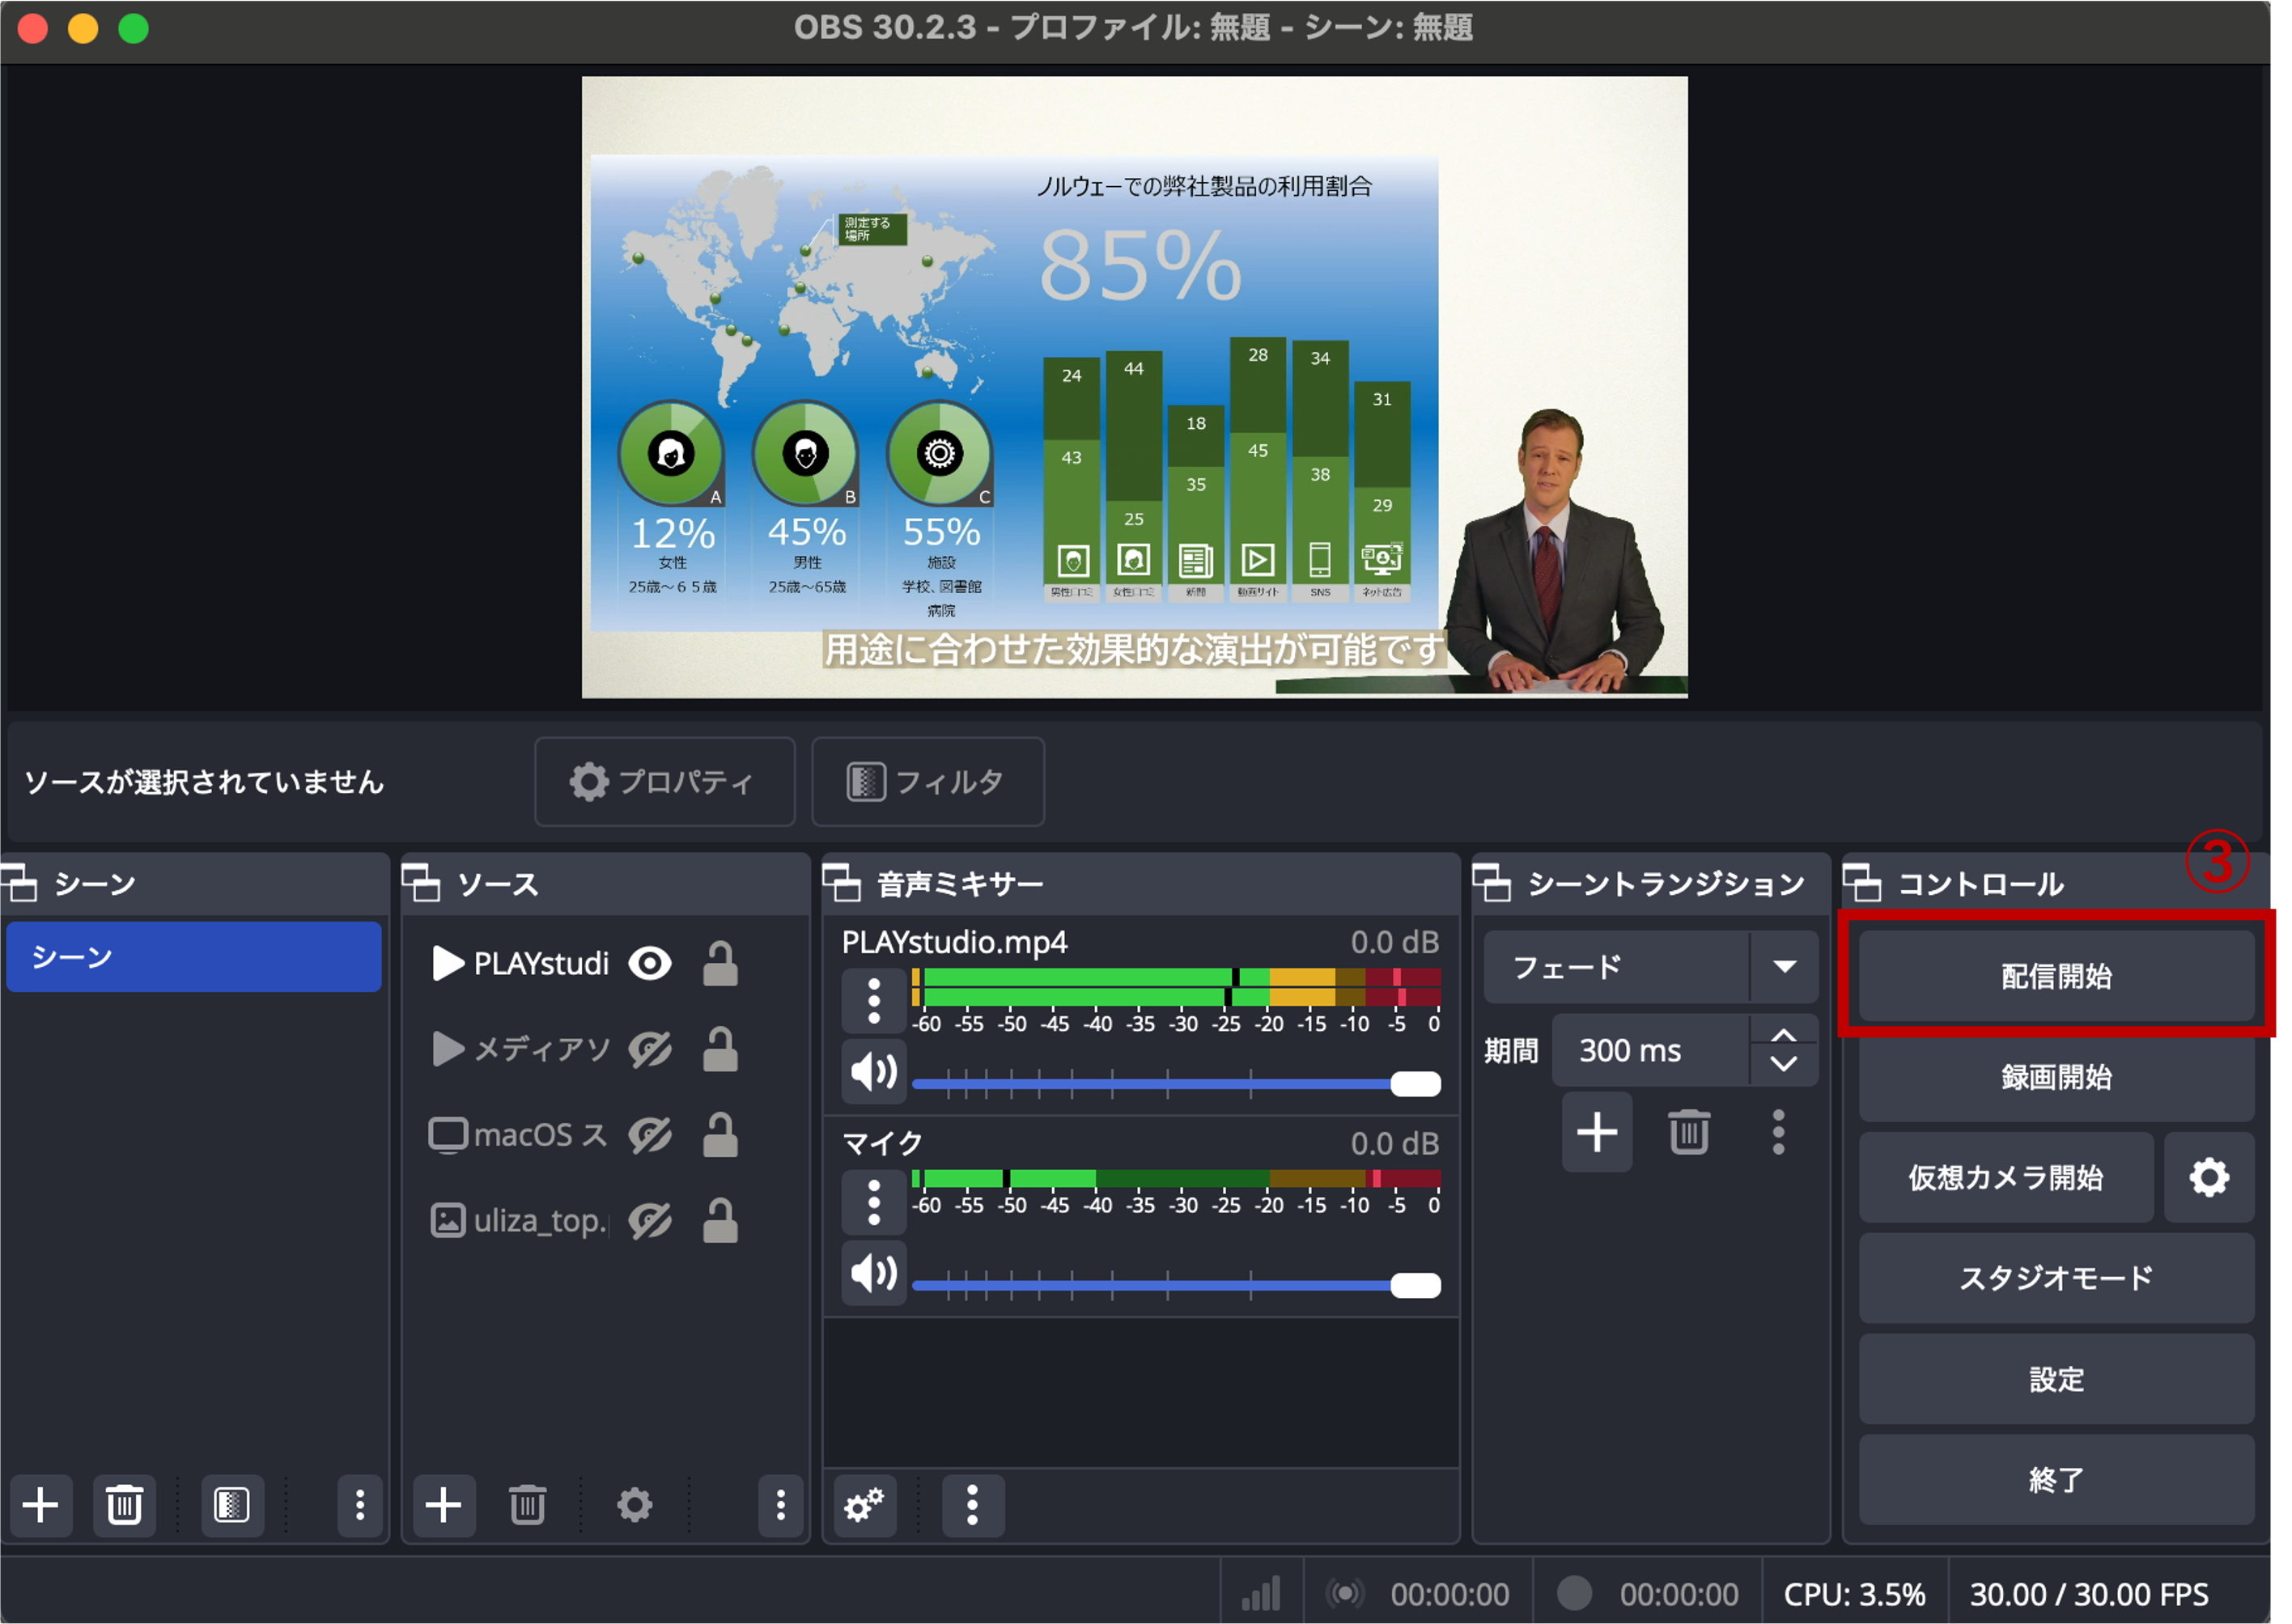Show the メディアソ source via eye icon
This screenshot has height=1624, width=2292.
[650, 1049]
